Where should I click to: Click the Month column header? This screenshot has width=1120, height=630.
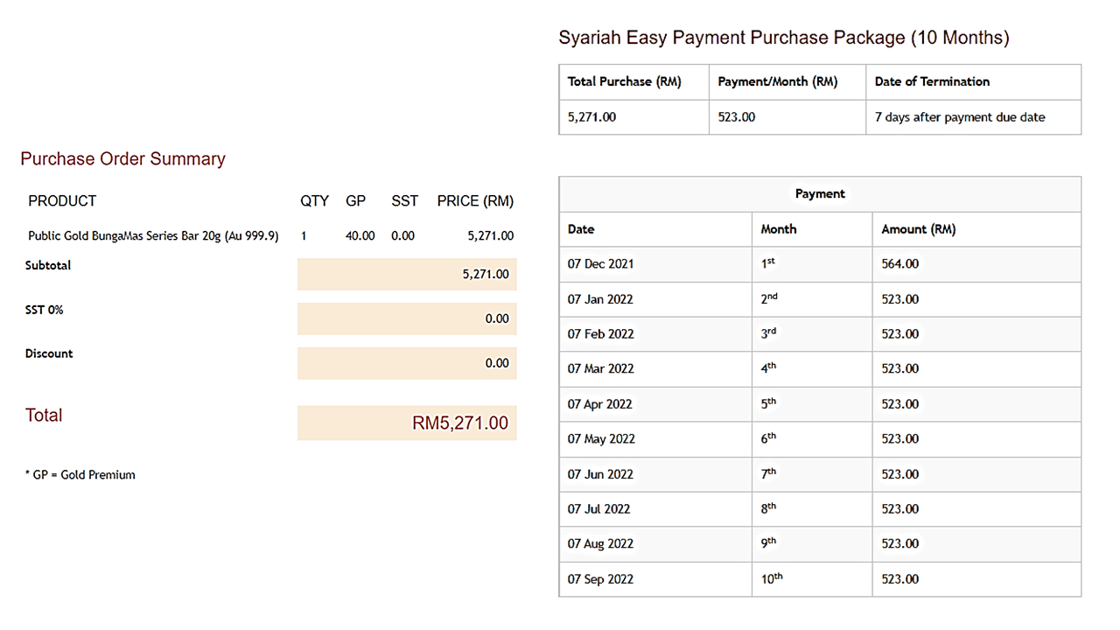click(779, 229)
